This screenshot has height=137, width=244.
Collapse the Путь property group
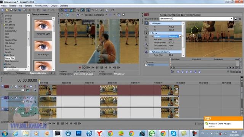151,33
